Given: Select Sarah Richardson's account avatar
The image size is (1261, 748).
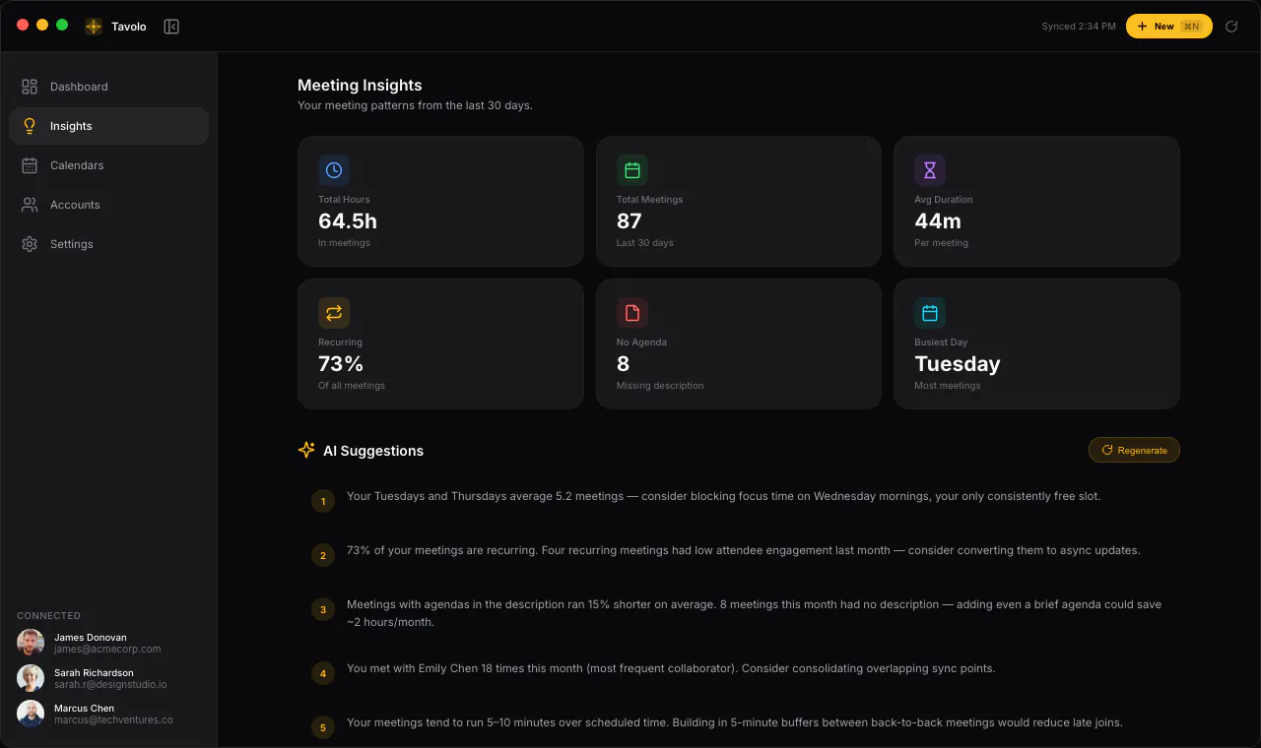Looking at the screenshot, I should point(31,678).
